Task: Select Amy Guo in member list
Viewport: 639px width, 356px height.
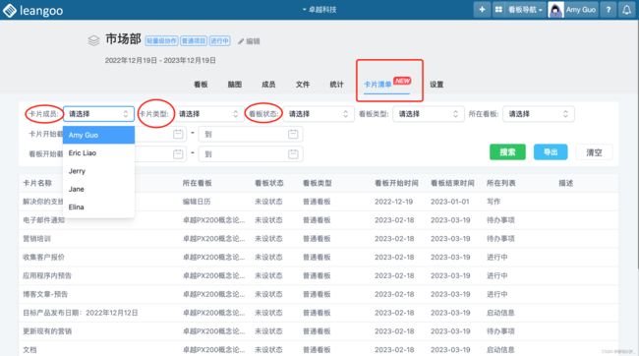Action: click(x=98, y=135)
